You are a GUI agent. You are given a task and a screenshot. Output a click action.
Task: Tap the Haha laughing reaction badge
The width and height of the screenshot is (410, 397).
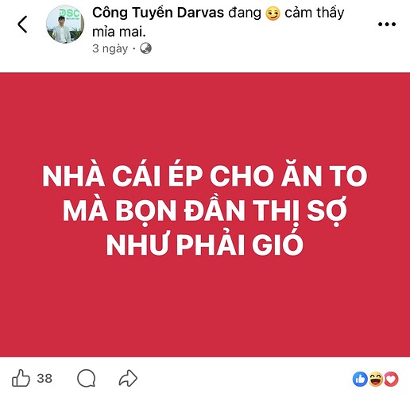(376, 379)
